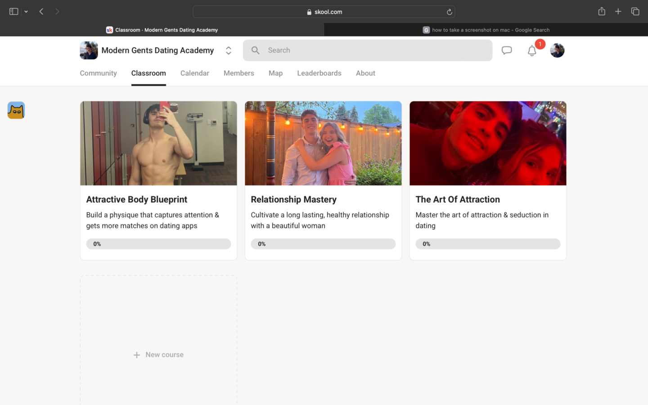Open the chat messages icon
Viewport: 648px width, 405px height.
(507, 50)
